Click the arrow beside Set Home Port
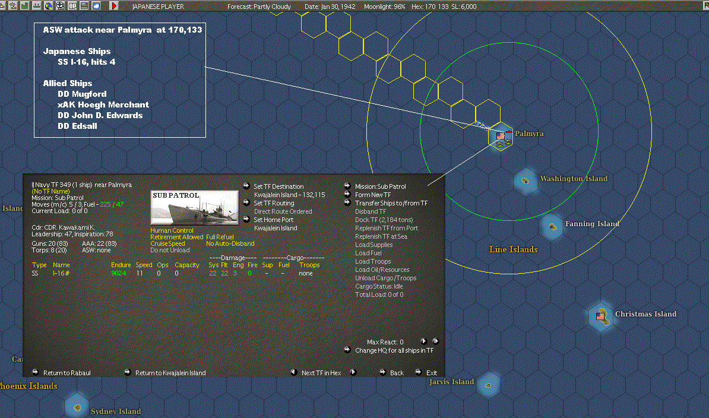This screenshot has width=709, height=418. (x=246, y=219)
